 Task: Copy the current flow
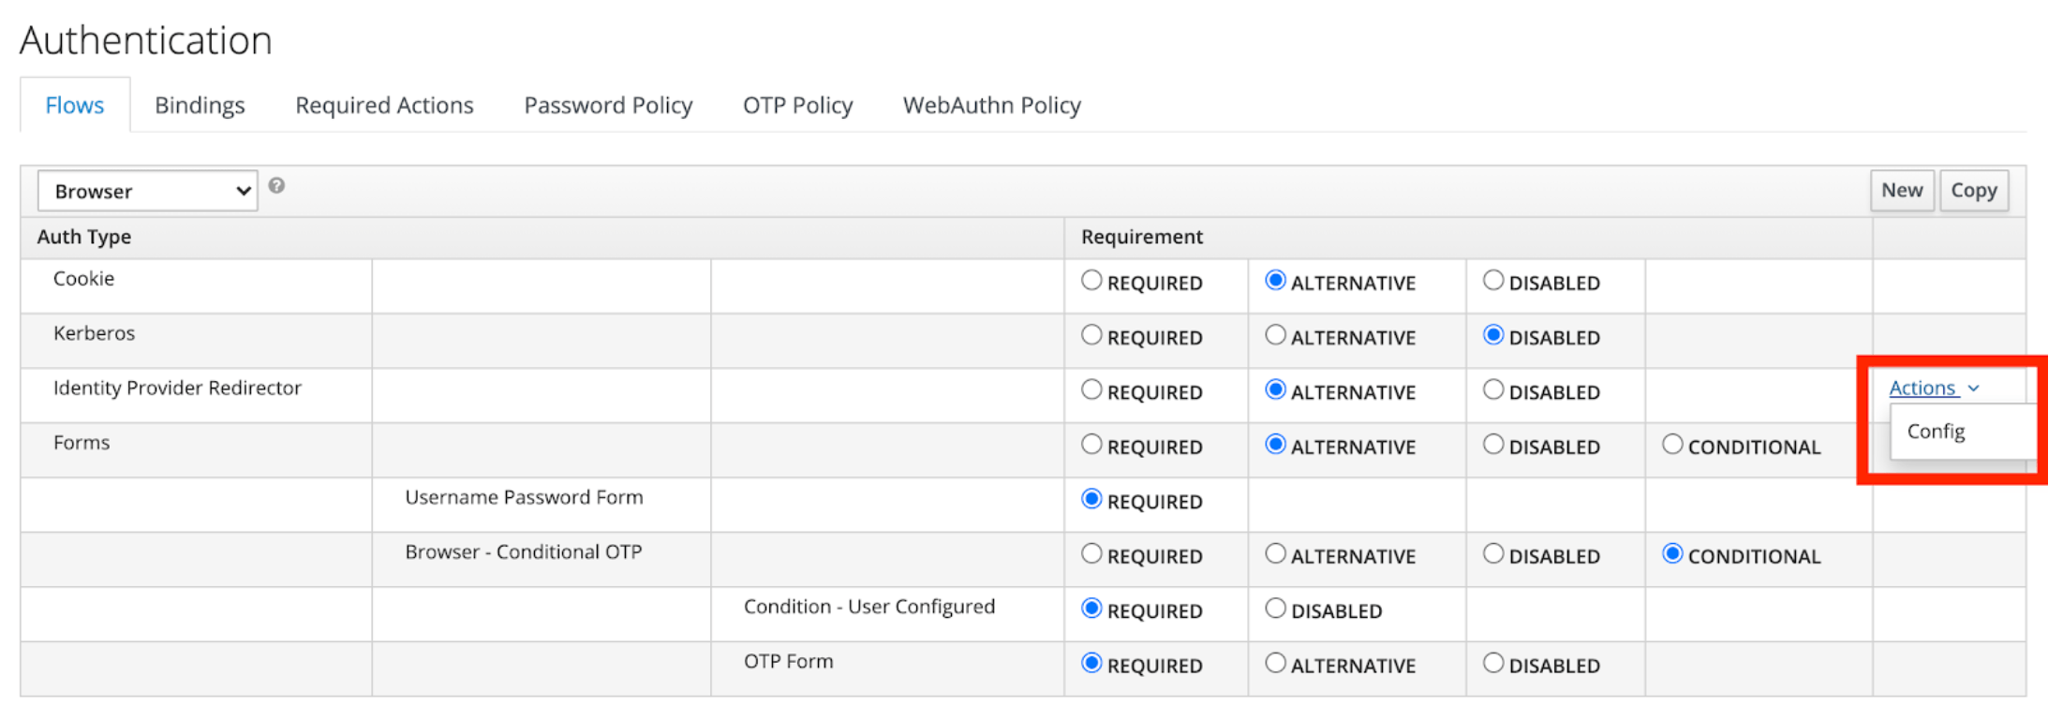tap(1973, 189)
